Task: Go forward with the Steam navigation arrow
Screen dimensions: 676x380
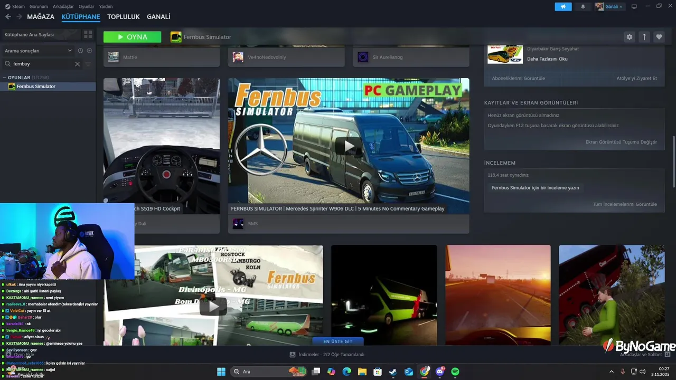Action: pos(19,17)
